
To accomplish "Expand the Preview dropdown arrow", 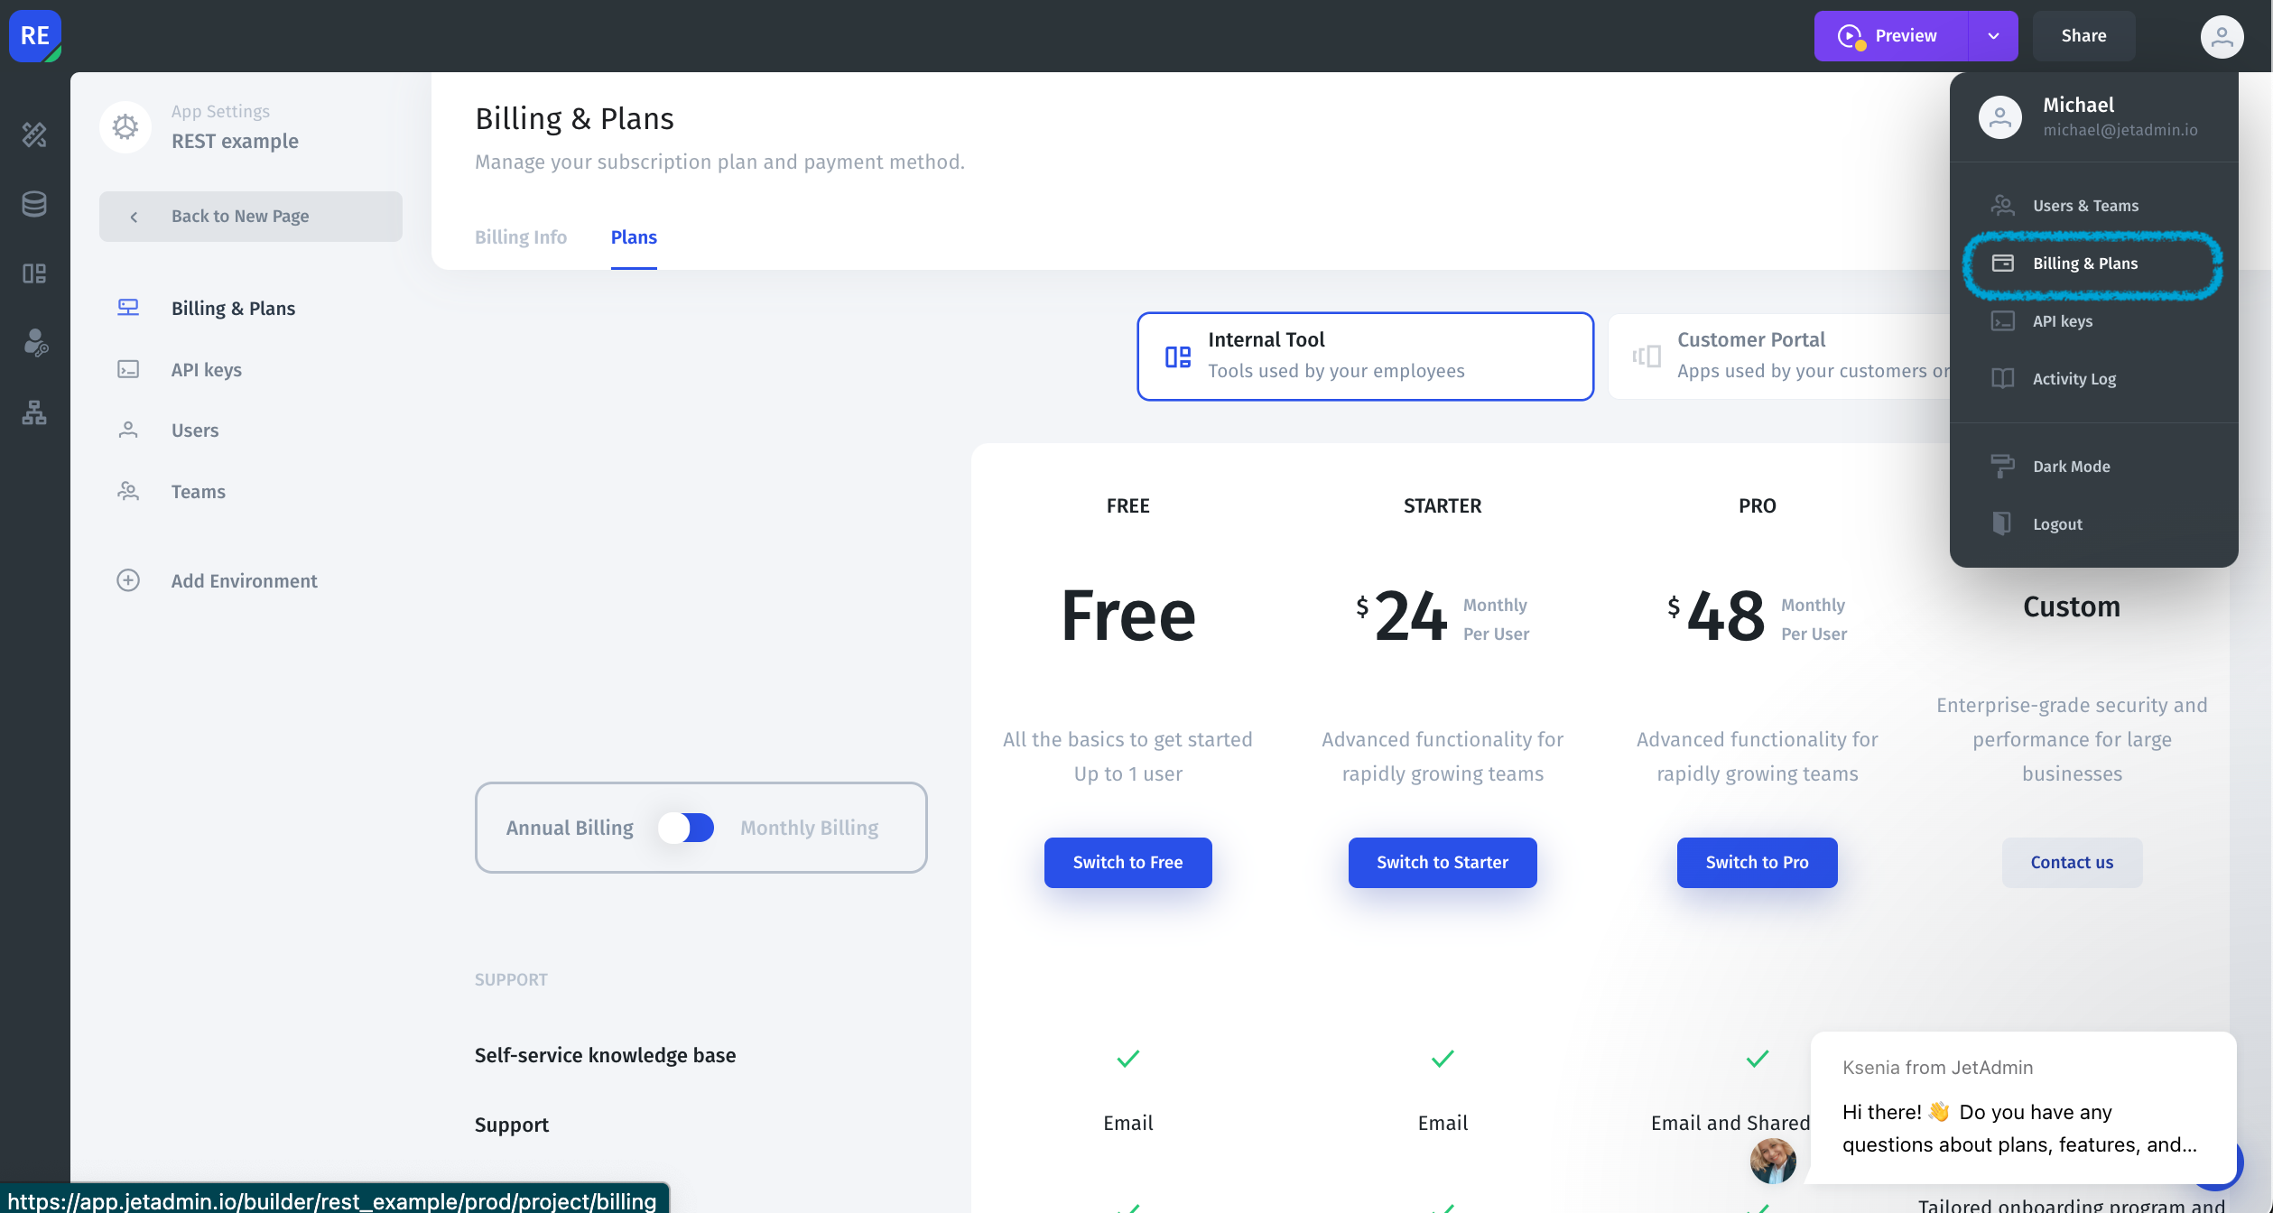I will pos(1993,36).
